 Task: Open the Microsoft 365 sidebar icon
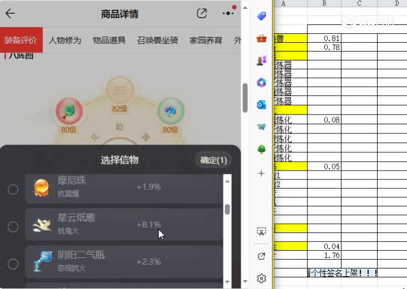click(x=262, y=82)
